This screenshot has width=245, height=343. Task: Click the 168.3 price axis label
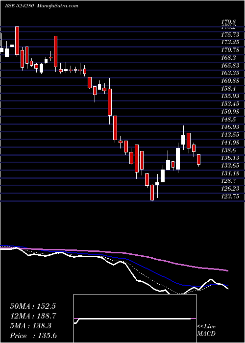229,58
